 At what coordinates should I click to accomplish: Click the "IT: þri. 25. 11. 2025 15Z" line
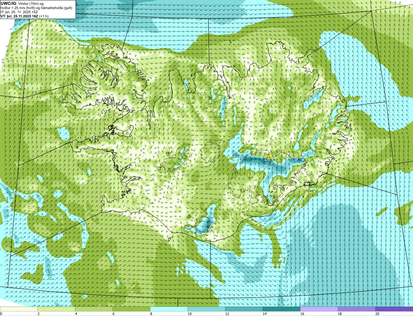[x=19, y=12]
